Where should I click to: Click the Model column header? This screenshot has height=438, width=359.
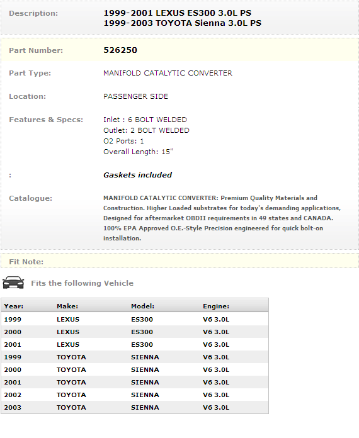[142, 306]
